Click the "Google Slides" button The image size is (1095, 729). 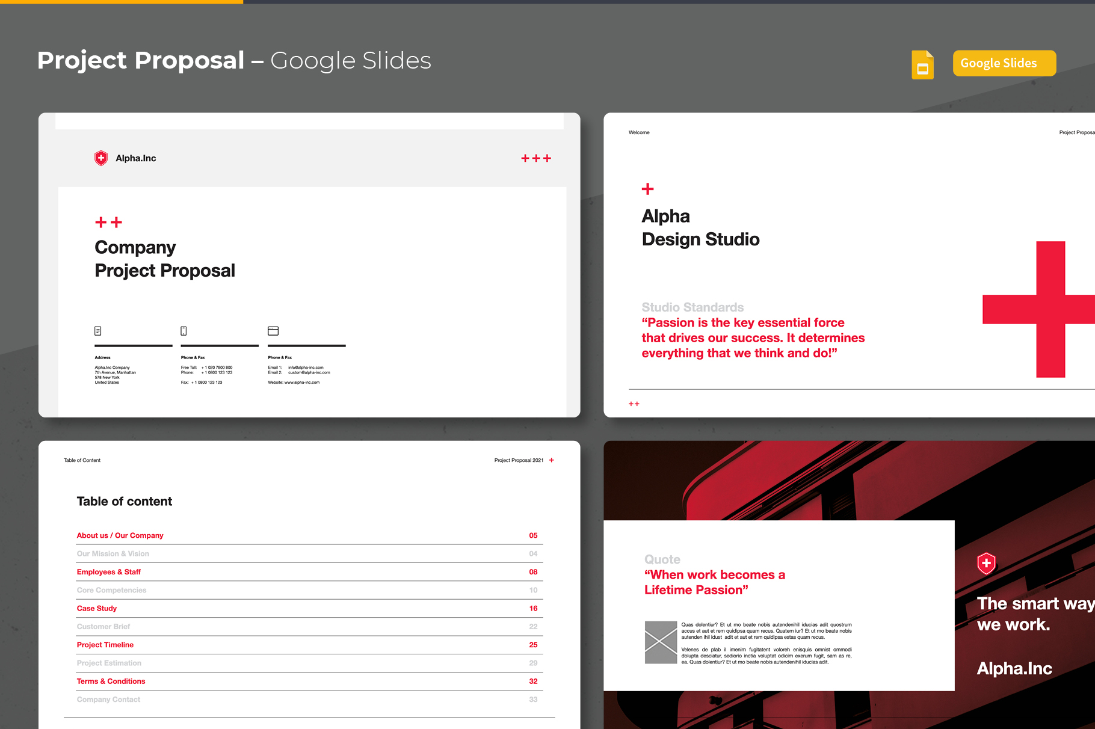(x=1004, y=63)
